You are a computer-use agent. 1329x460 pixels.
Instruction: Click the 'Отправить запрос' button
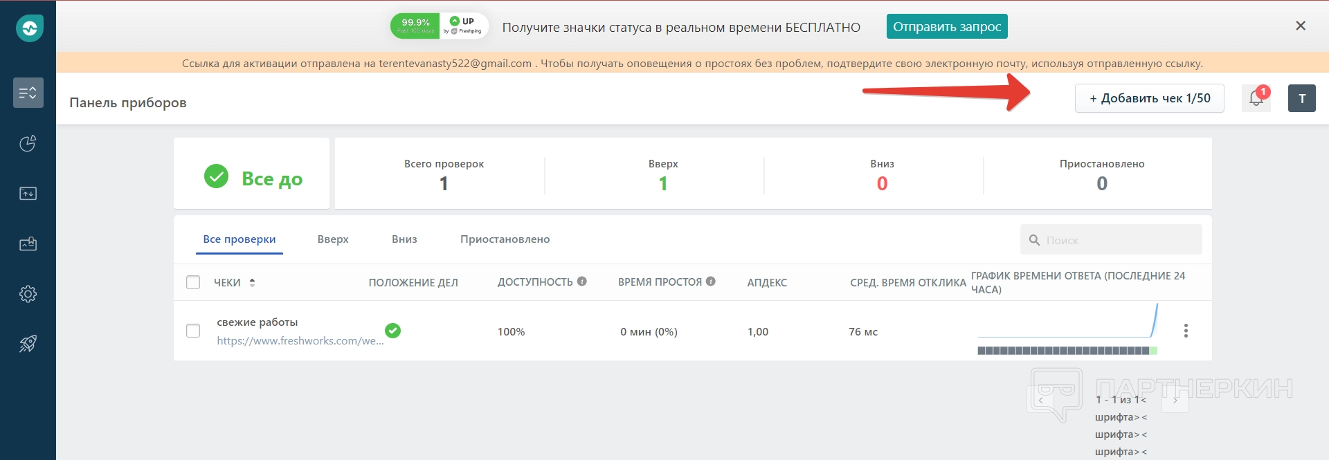tap(946, 27)
